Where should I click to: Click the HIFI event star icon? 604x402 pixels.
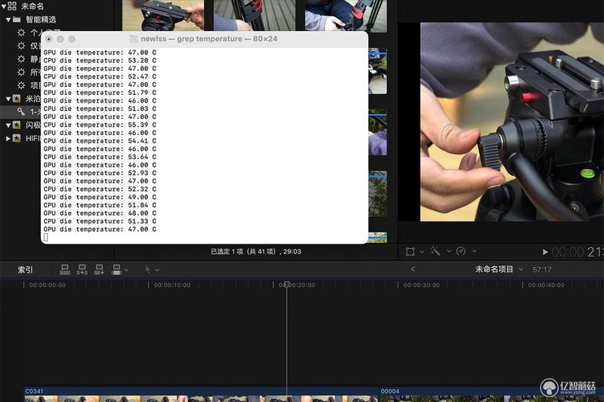pos(17,138)
